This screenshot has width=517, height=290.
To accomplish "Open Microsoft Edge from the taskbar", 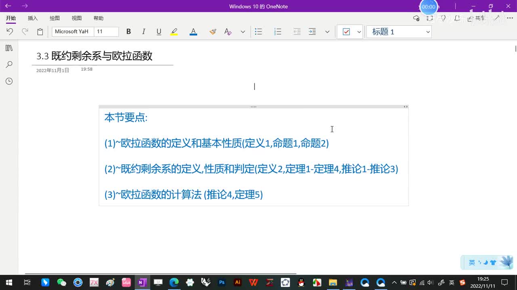I will point(174,282).
